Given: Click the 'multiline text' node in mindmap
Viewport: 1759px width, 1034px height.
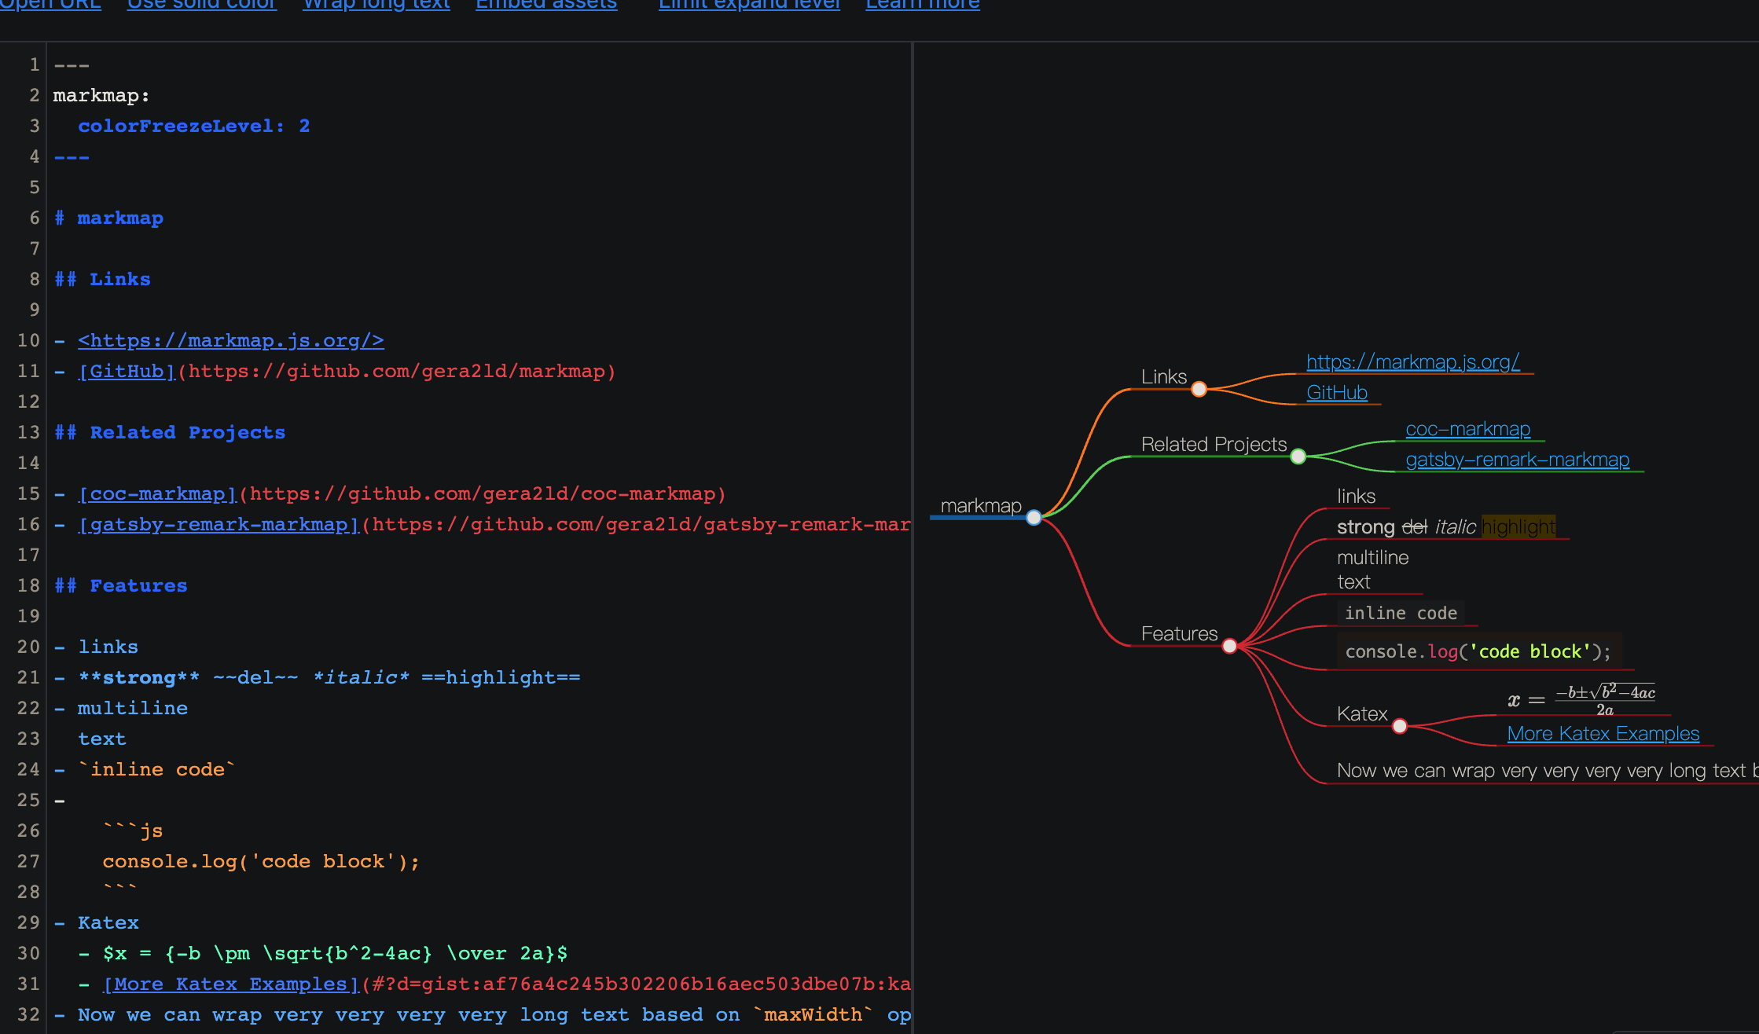Looking at the screenshot, I should tap(1373, 570).
